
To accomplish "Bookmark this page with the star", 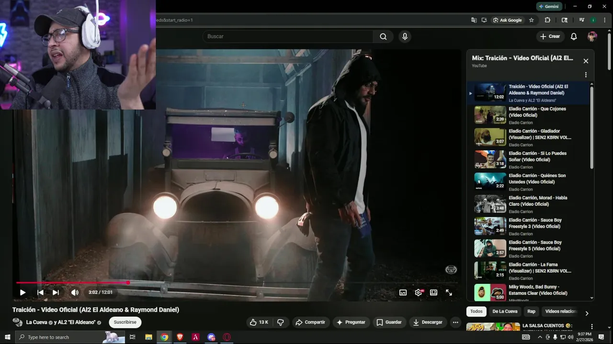I will tap(531, 20).
